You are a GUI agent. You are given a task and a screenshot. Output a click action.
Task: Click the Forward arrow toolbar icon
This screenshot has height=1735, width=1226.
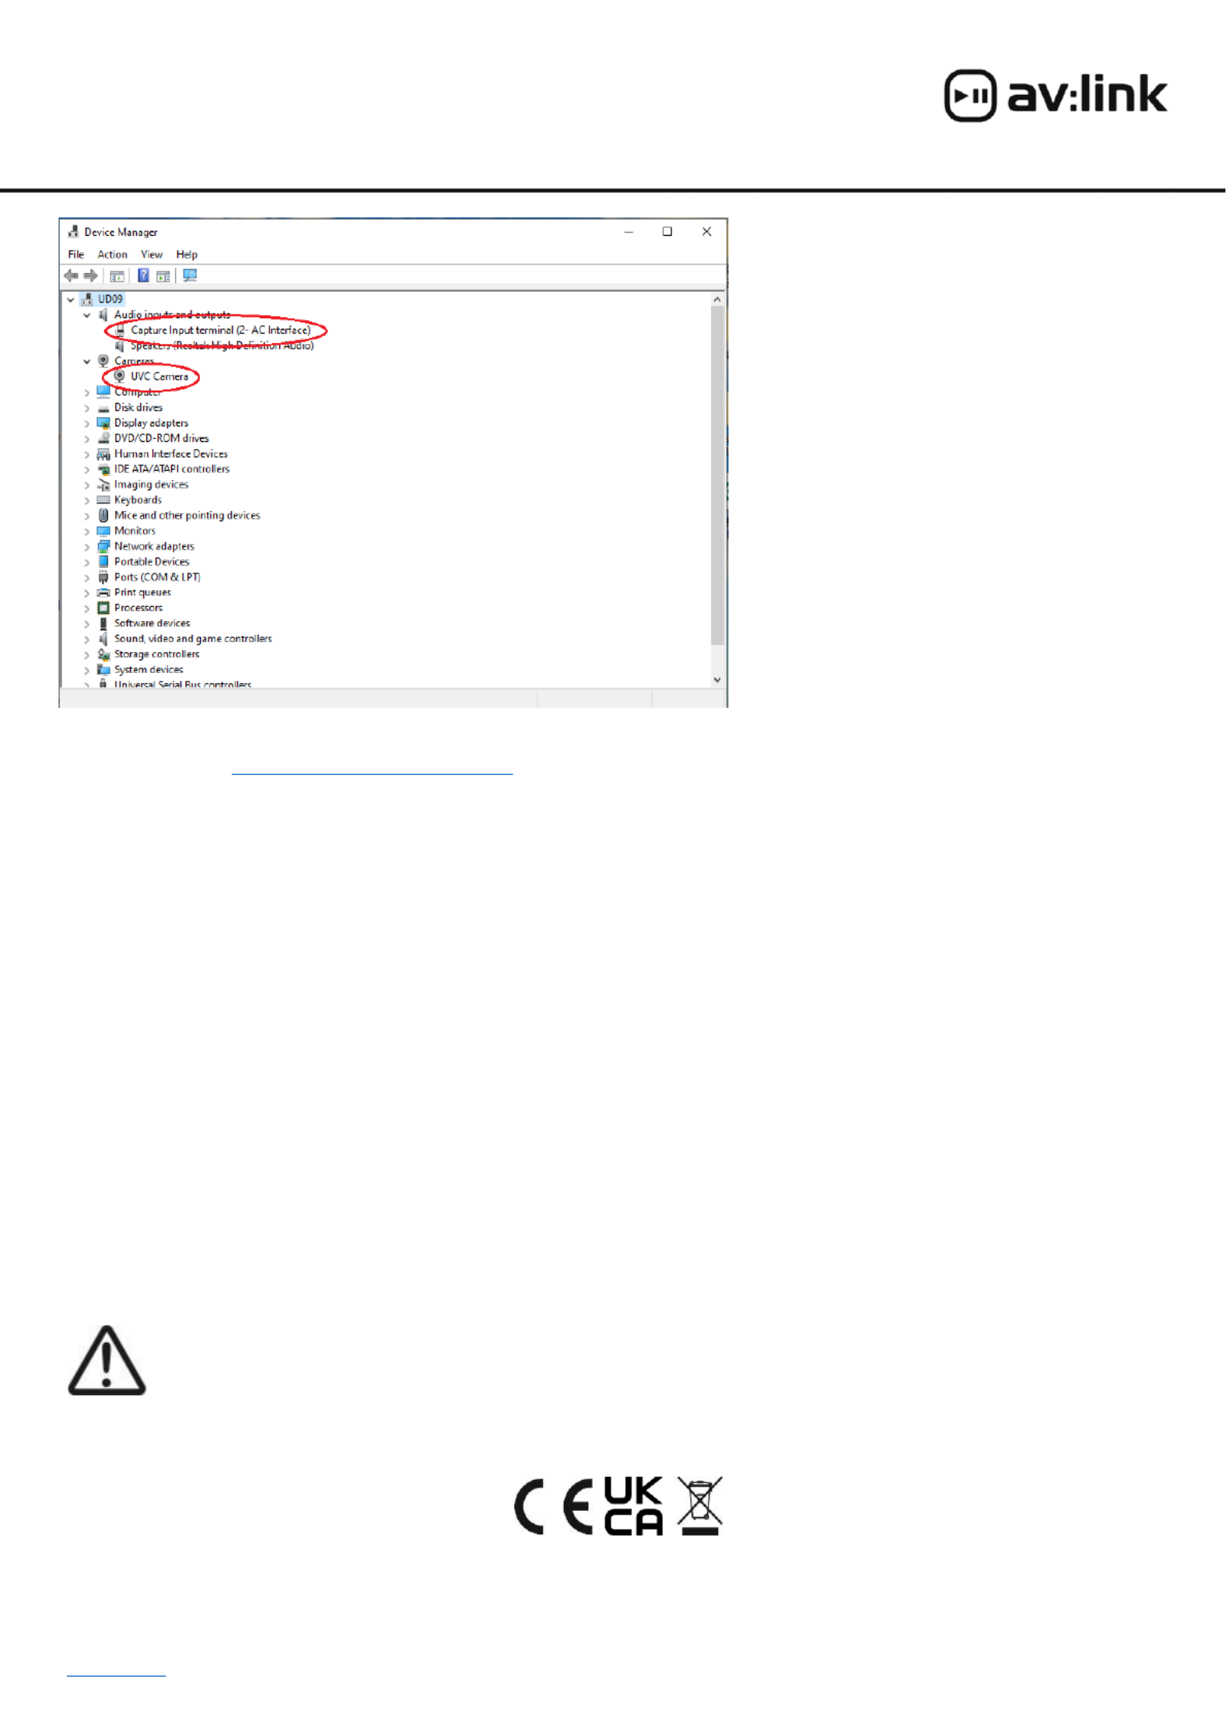tap(91, 275)
